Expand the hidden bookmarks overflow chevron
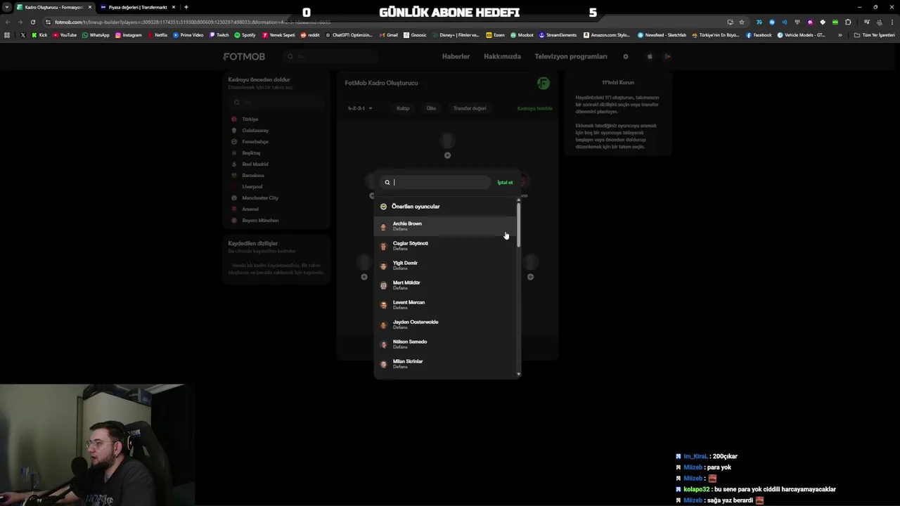The width and height of the screenshot is (900, 506). click(840, 34)
